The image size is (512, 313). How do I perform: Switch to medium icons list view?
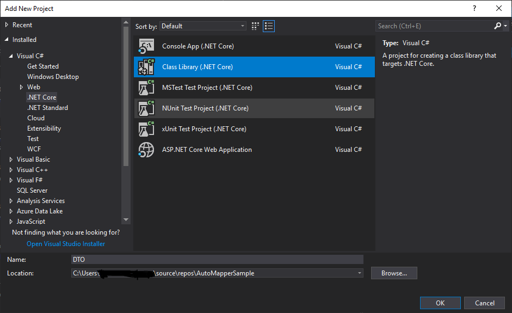click(x=269, y=26)
